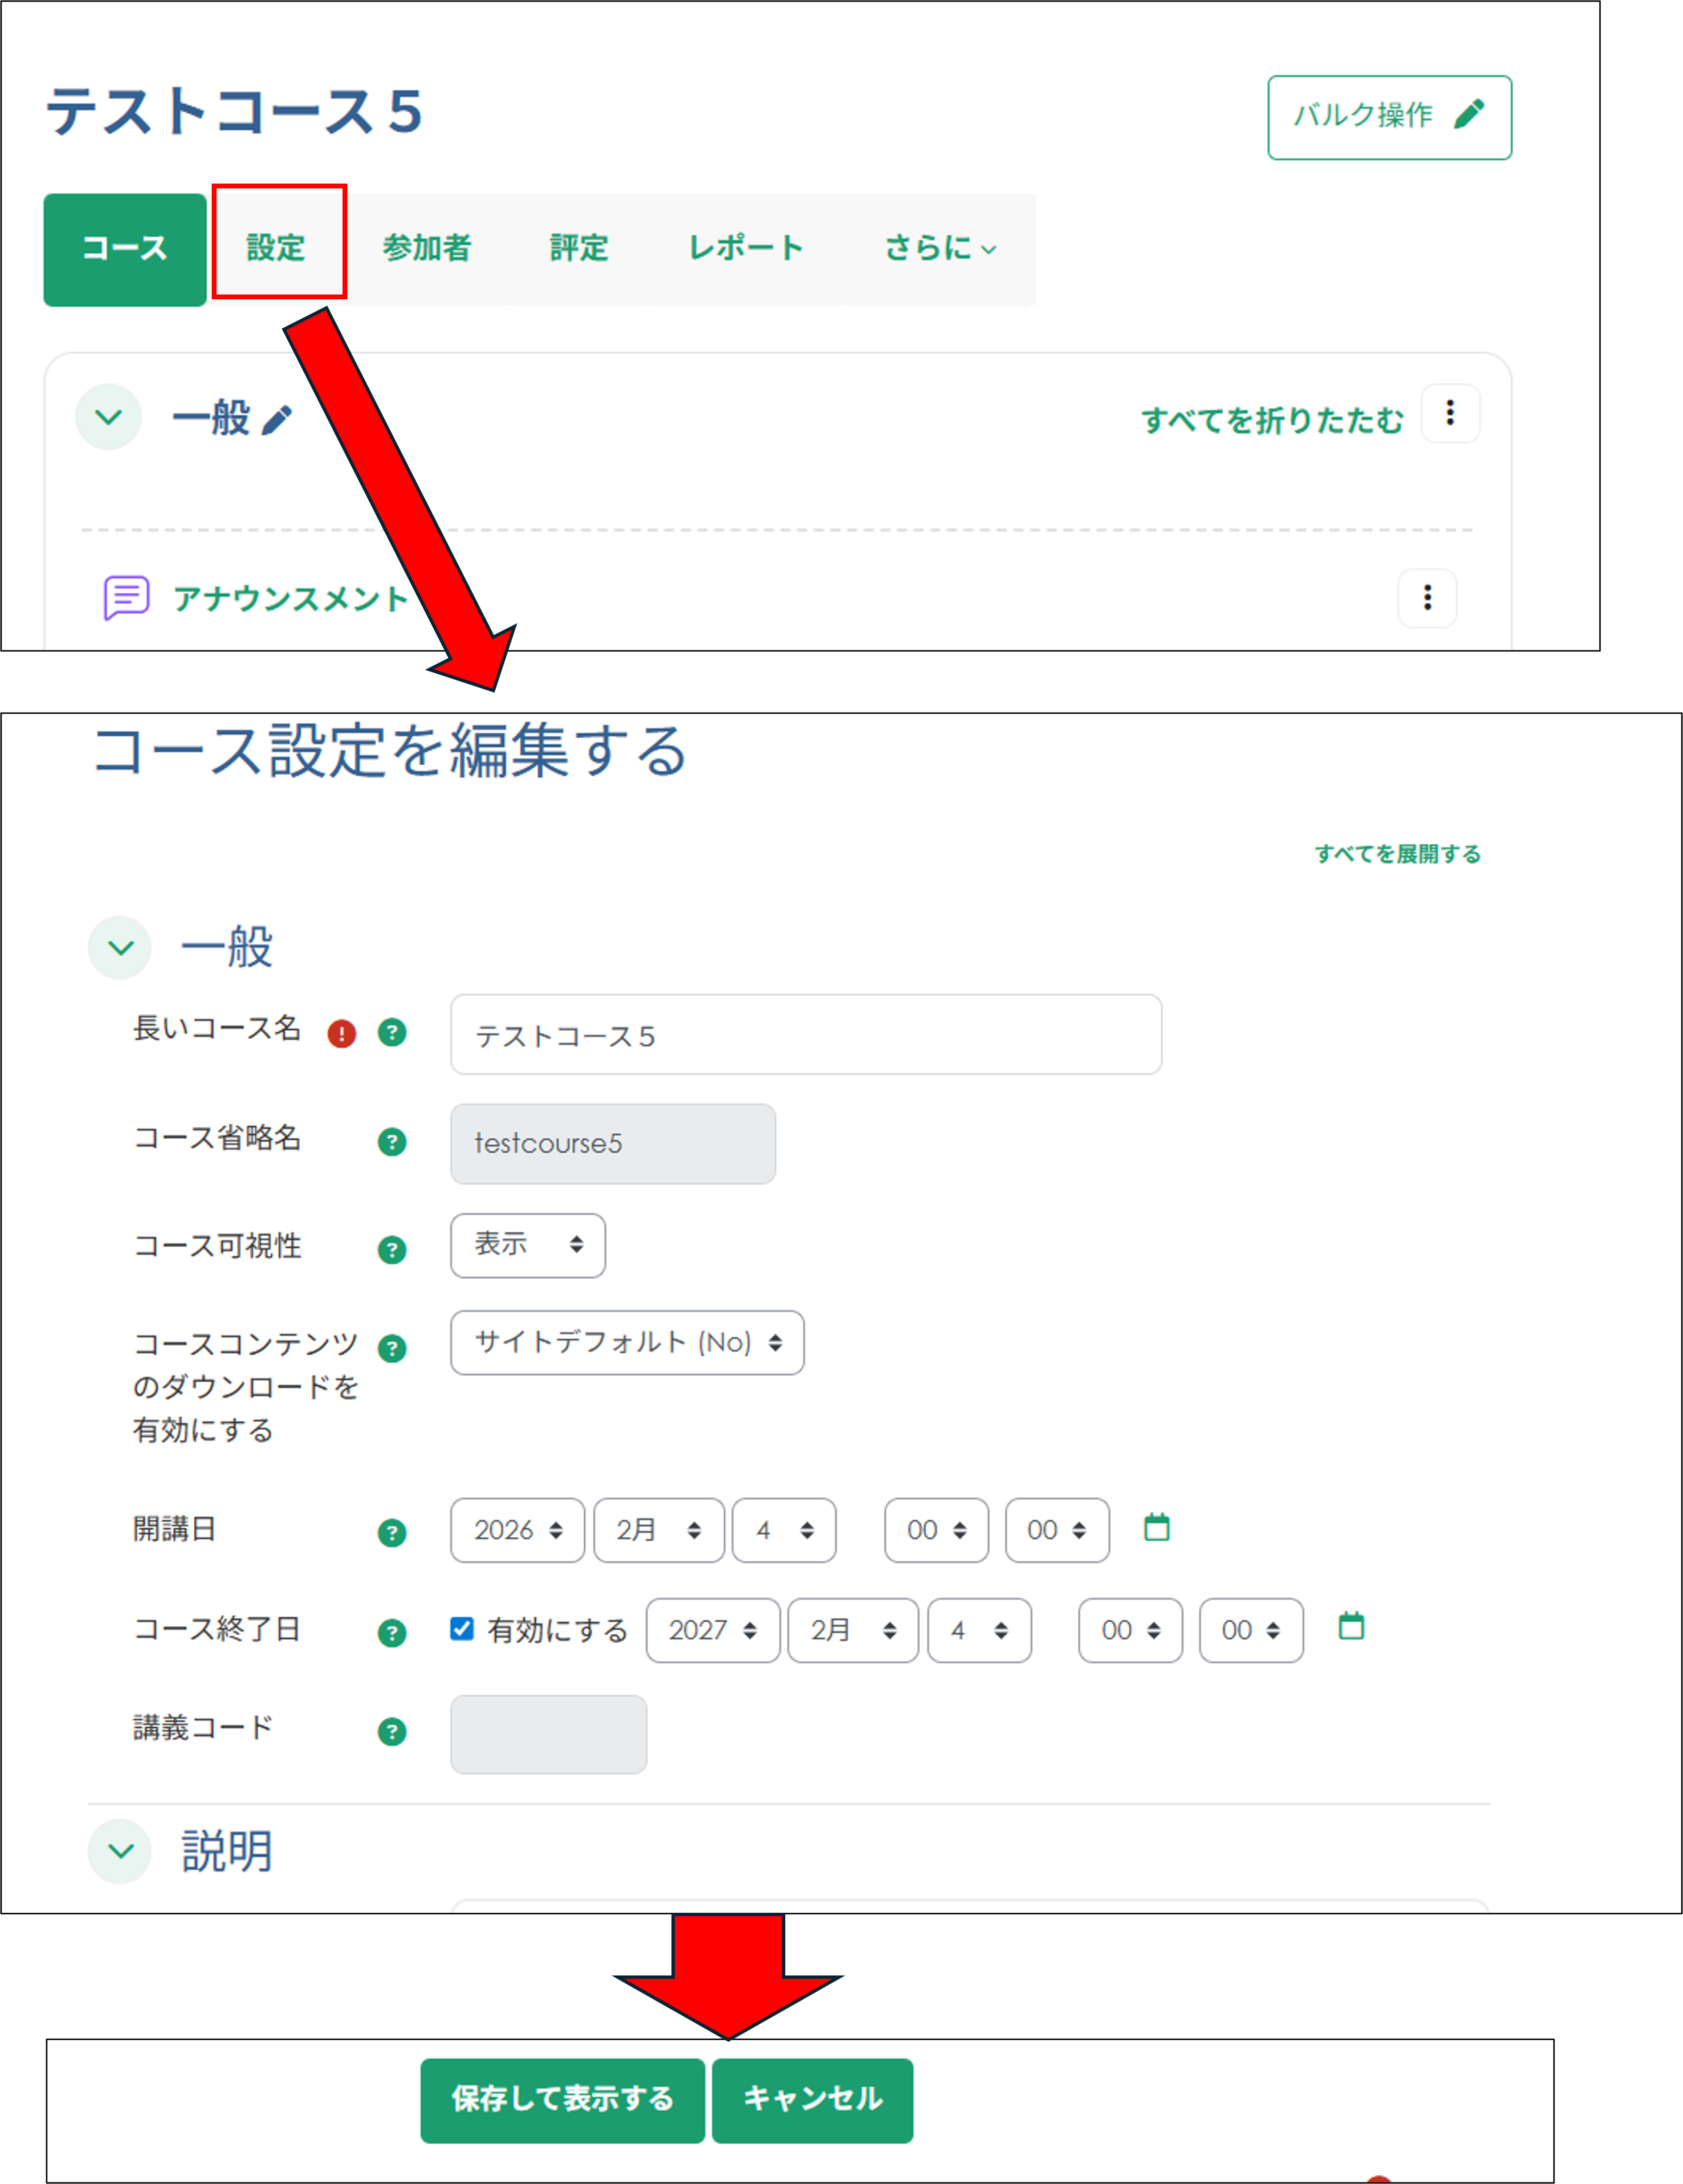
Task: Switch to 参加者 tab
Action: click(x=427, y=247)
